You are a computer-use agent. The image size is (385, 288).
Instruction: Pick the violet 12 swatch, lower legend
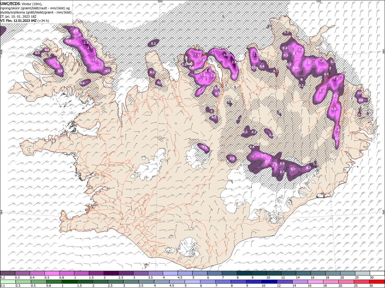(285, 282)
